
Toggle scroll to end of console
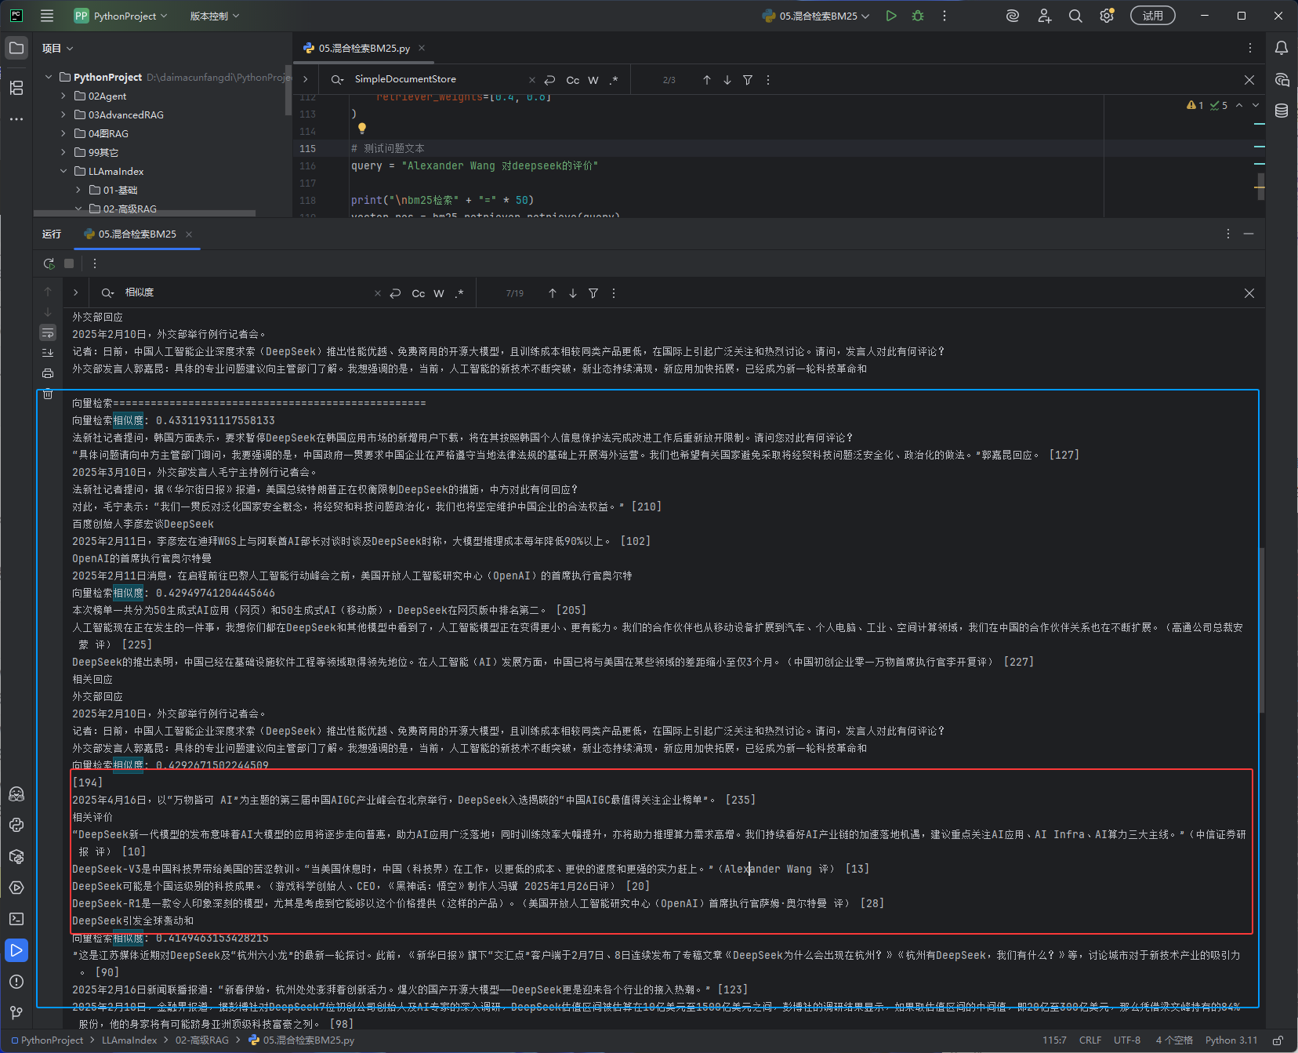pyautogui.click(x=48, y=353)
